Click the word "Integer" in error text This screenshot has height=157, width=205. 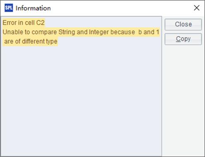pos(99,32)
